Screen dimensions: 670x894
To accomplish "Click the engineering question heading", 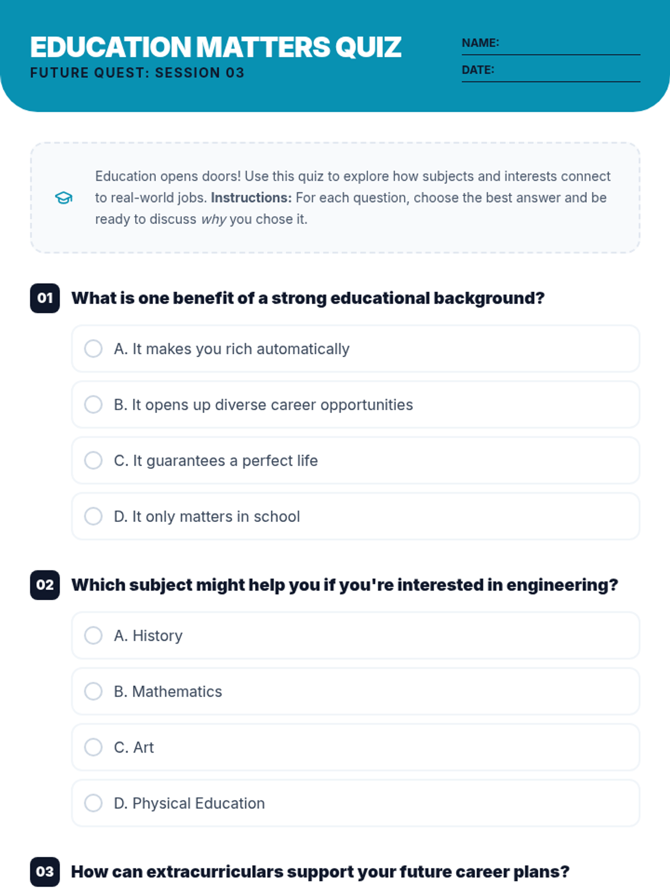I will (x=344, y=585).
